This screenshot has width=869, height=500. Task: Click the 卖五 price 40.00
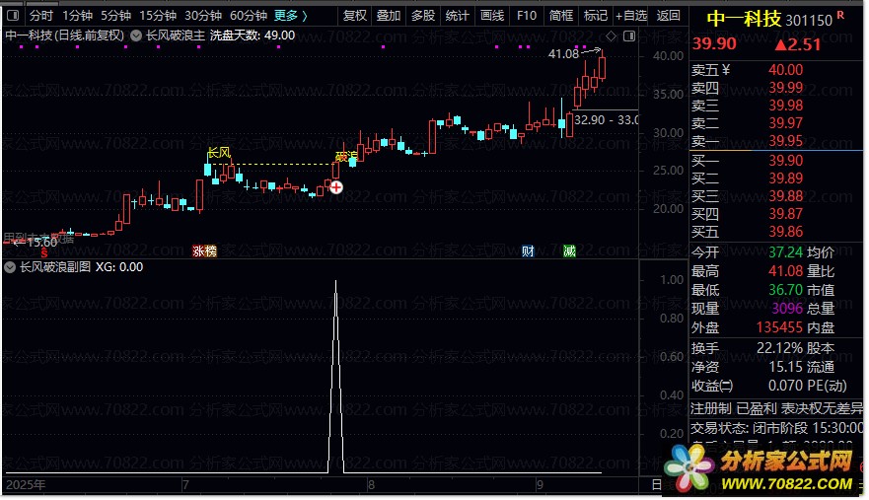785,70
